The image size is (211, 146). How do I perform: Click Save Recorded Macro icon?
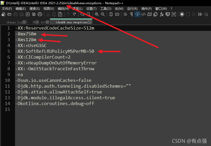click(x=206, y=14)
